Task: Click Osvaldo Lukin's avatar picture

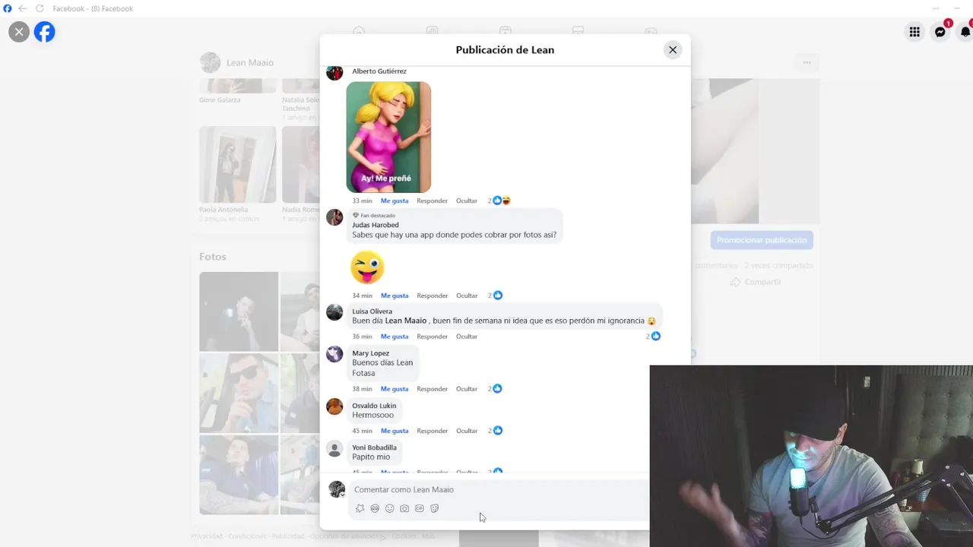Action: coord(334,406)
